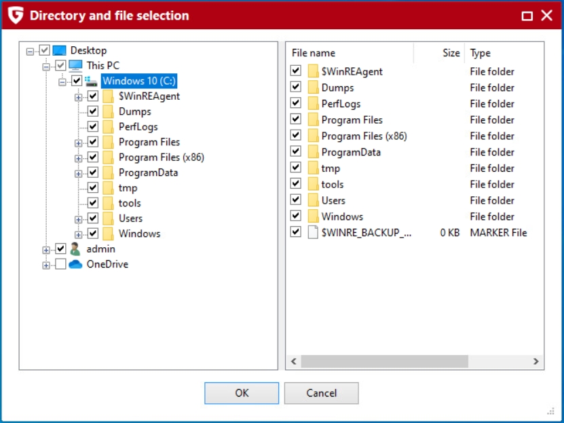The image size is (564, 423).
Task: Click the MARKER File type cell
Action: click(x=498, y=233)
